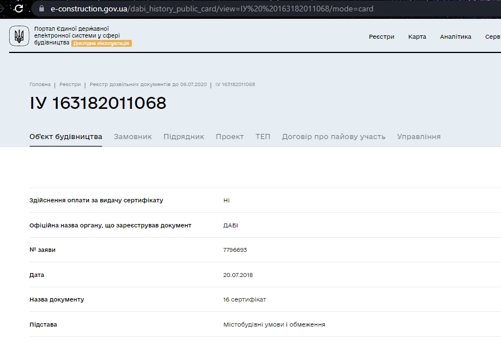Switch to the ТЕП tab
This screenshot has width=501, height=346.
coord(262,137)
